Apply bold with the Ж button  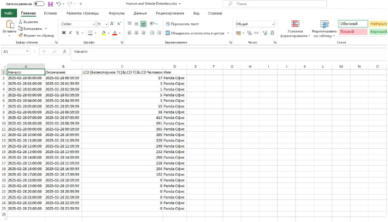(64, 33)
